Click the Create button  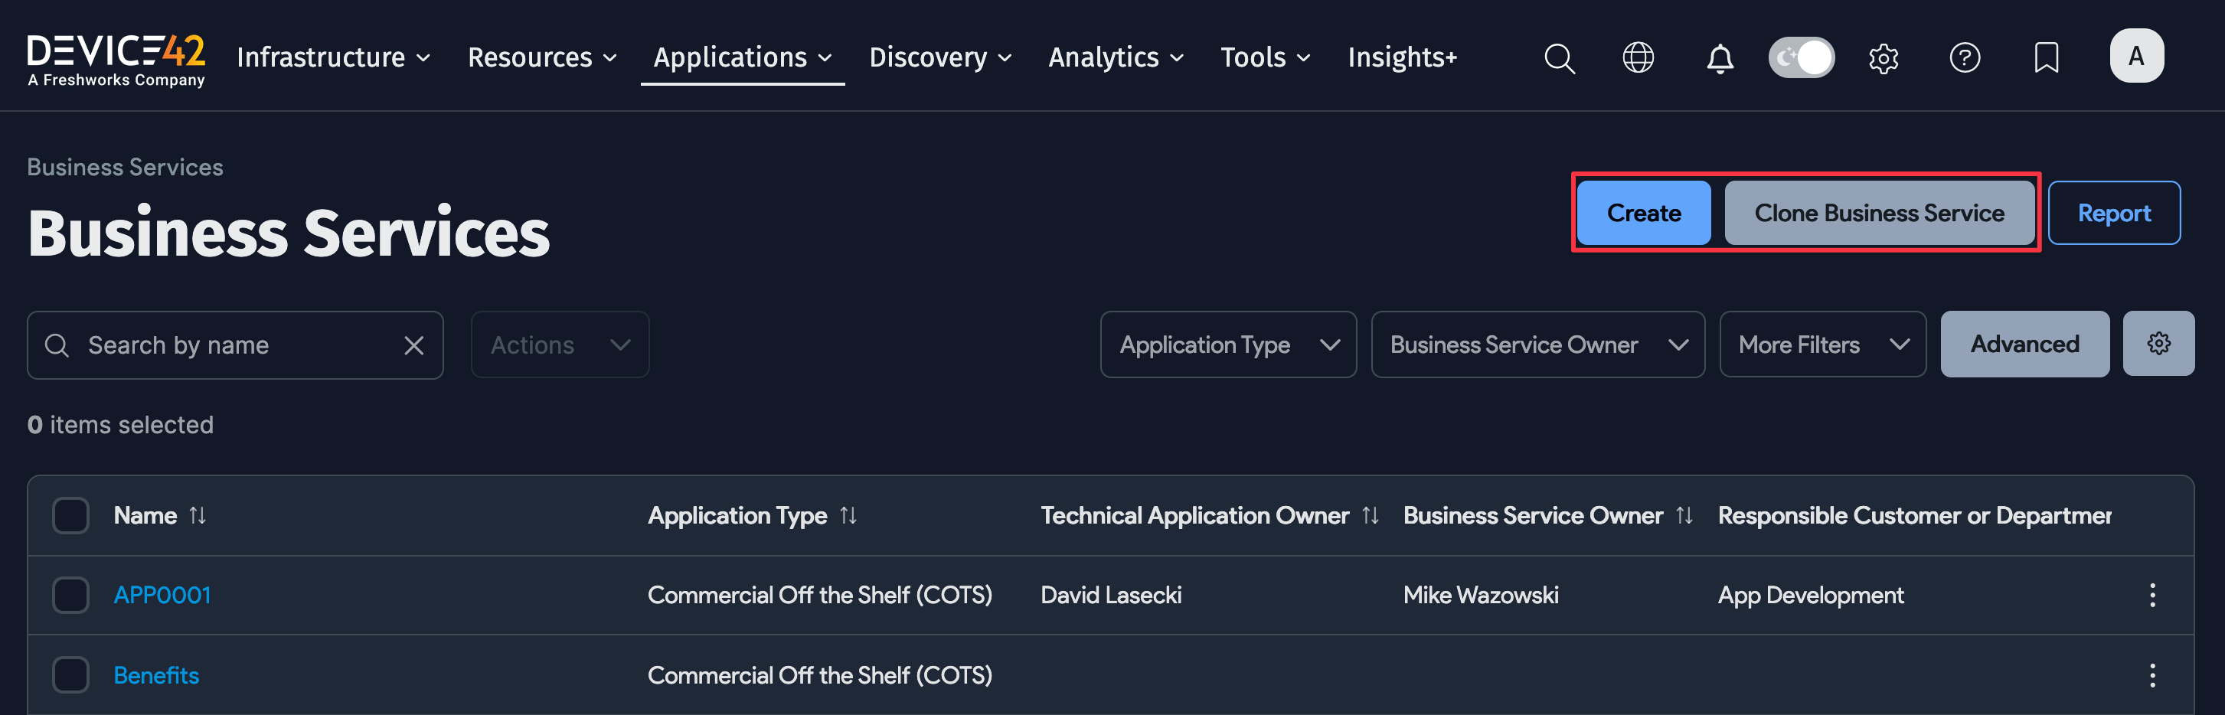1644,212
